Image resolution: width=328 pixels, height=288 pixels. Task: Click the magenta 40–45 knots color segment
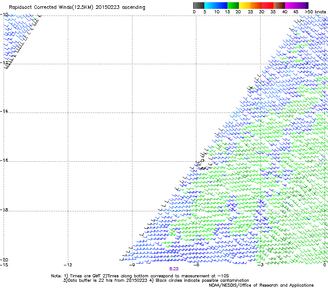[291, 5]
